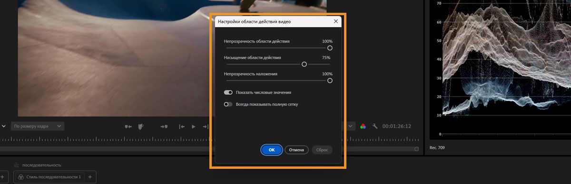571x184 pixels.
Task: Click the 00:01:26:12 timecode
Action: tap(396, 127)
